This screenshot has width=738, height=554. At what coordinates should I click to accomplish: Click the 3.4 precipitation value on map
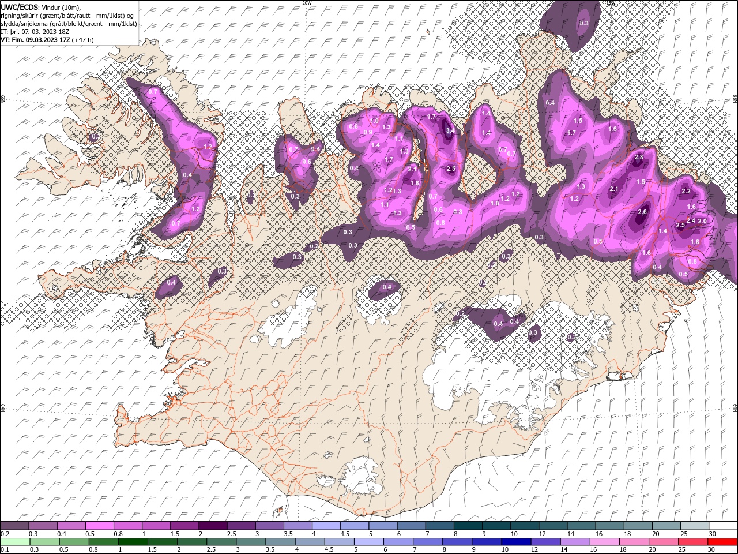(x=450, y=131)
